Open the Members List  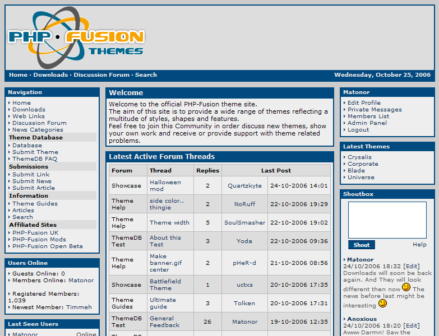pos(368,116)
